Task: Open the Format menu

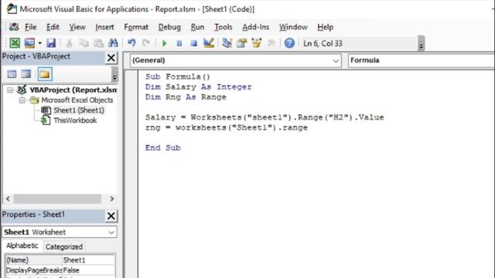Action: click(x=136, y=27)
